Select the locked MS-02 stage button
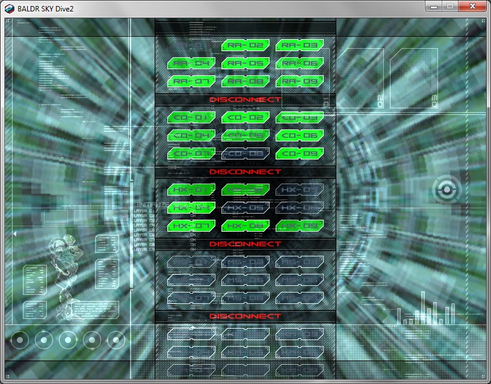 [245, 262]
